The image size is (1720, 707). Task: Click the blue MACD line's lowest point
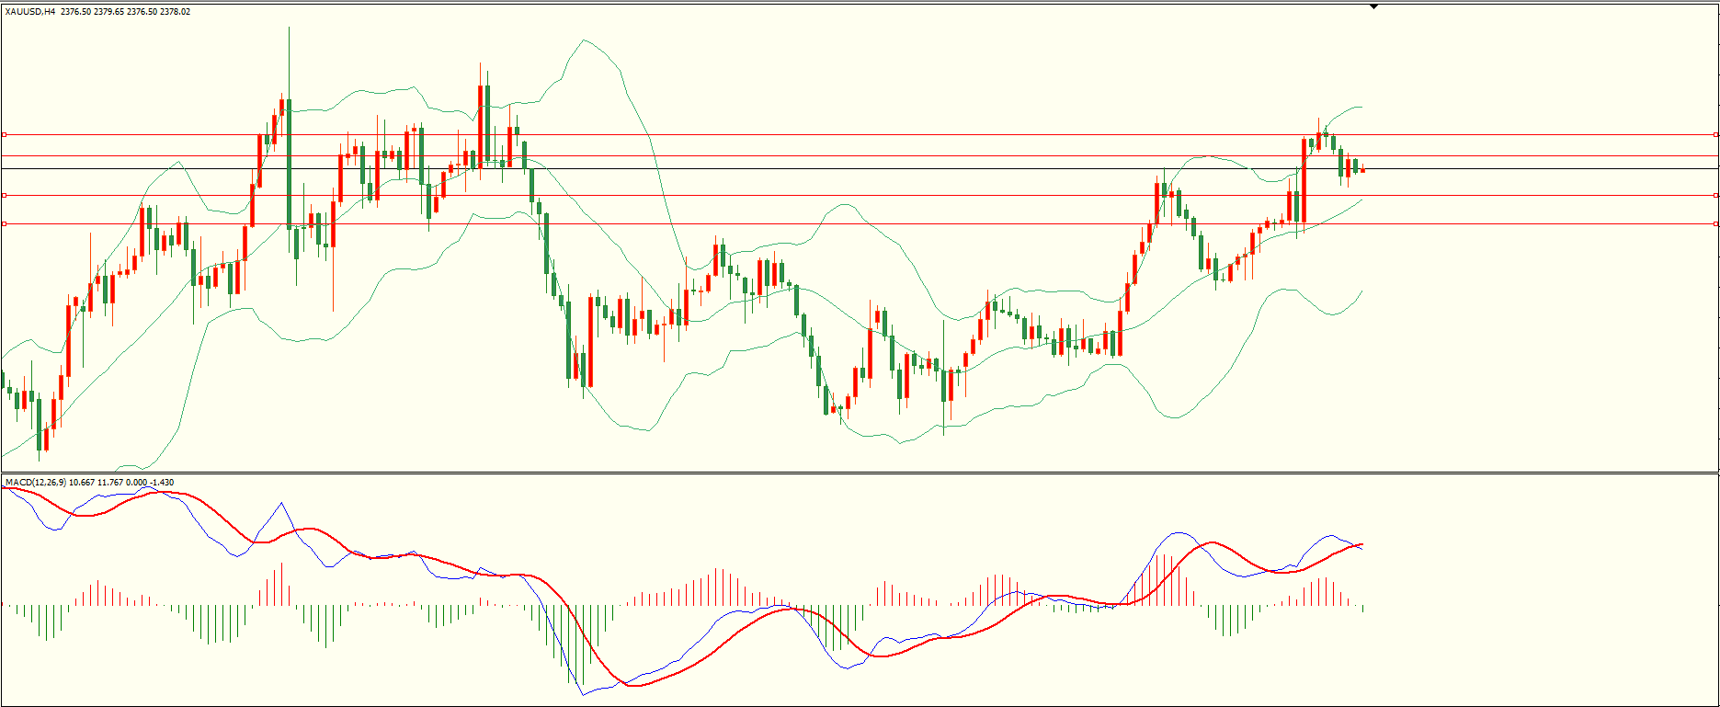tap(583, 694)
